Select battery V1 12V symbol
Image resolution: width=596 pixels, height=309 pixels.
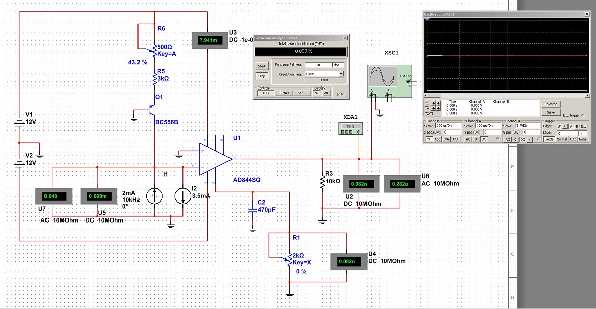(19, 121)
